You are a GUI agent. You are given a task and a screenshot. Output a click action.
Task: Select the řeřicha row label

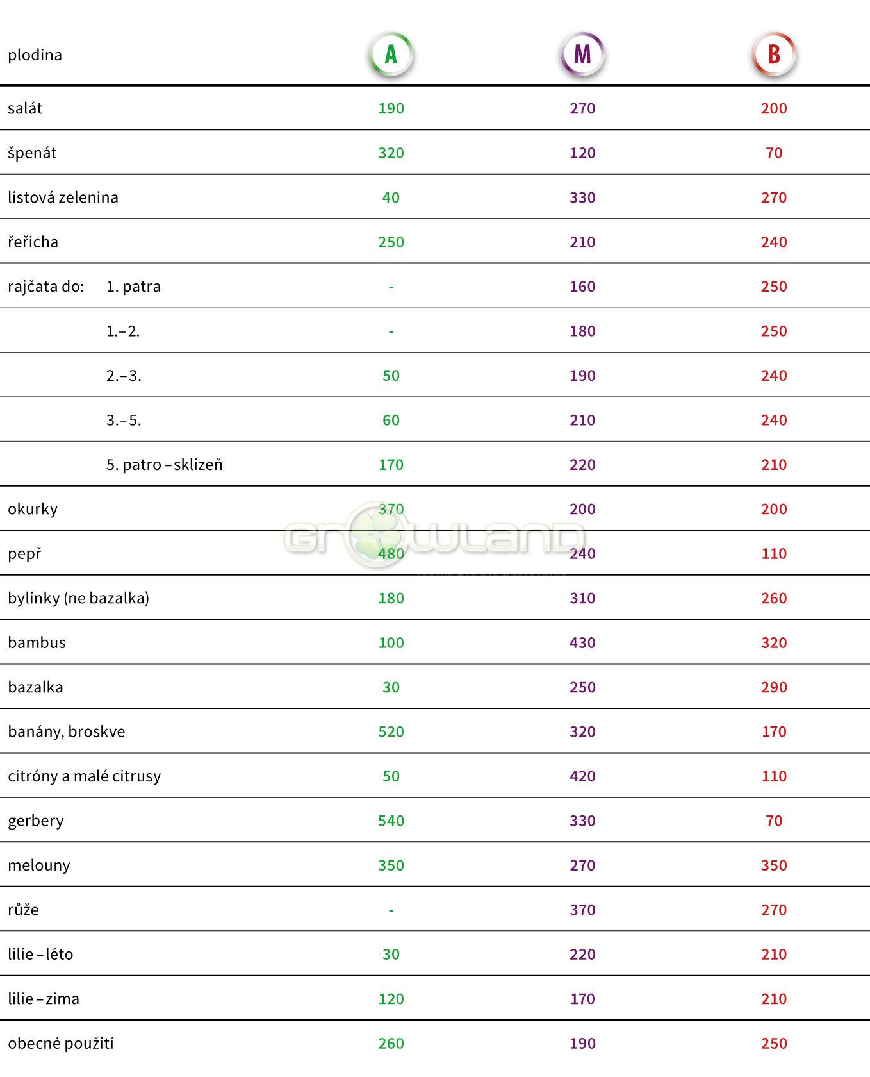pos(33,242)
